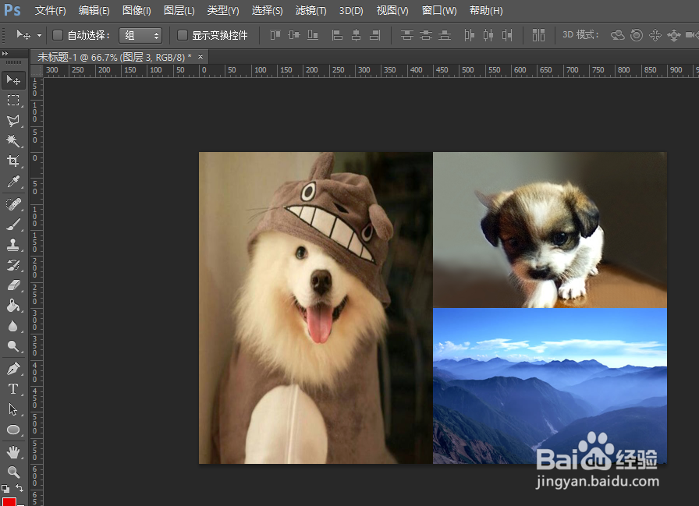Pick the Eyedropper tool

tap(13, 182)
